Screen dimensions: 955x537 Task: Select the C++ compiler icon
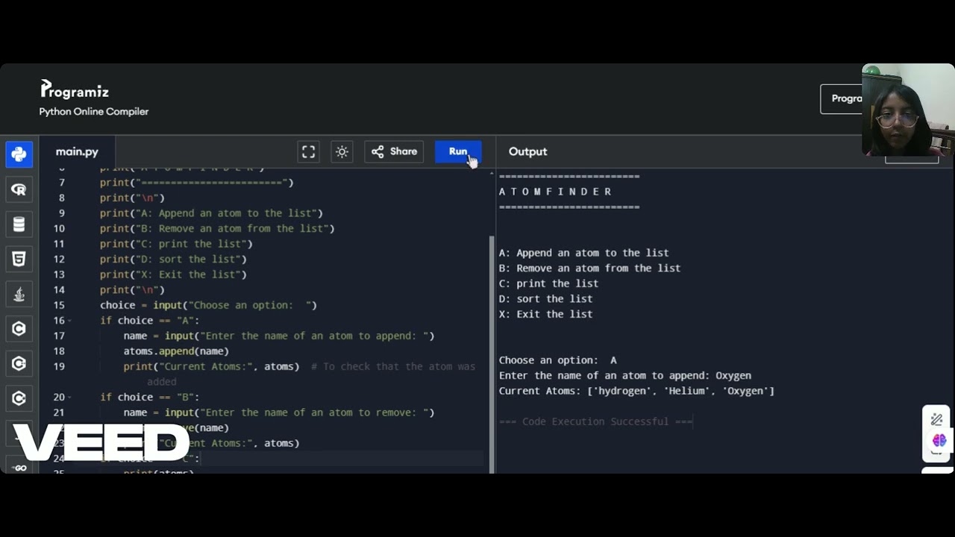click(19, 363)
